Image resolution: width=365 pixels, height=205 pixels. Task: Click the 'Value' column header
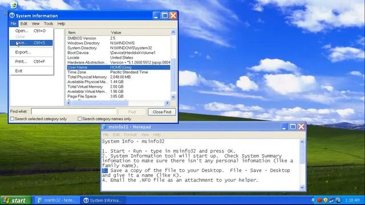tap(140, 32)
